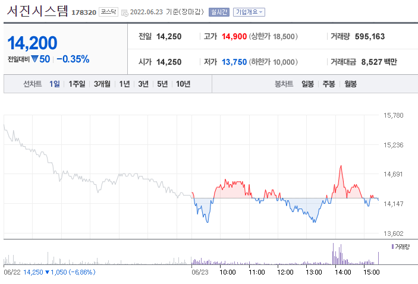Screen dimensions: 418x284
Task: Show the 10년 line chart
Action: point(183,84)
